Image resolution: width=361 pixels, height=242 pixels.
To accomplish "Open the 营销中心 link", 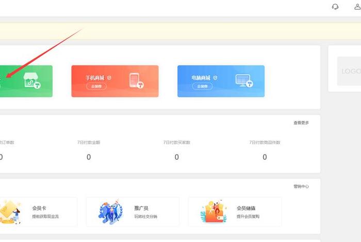I will tap(301, 186).
